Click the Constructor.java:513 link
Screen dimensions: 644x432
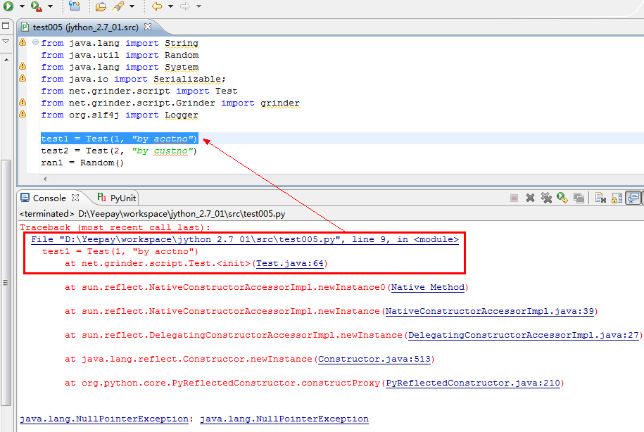tap(374, 359)
